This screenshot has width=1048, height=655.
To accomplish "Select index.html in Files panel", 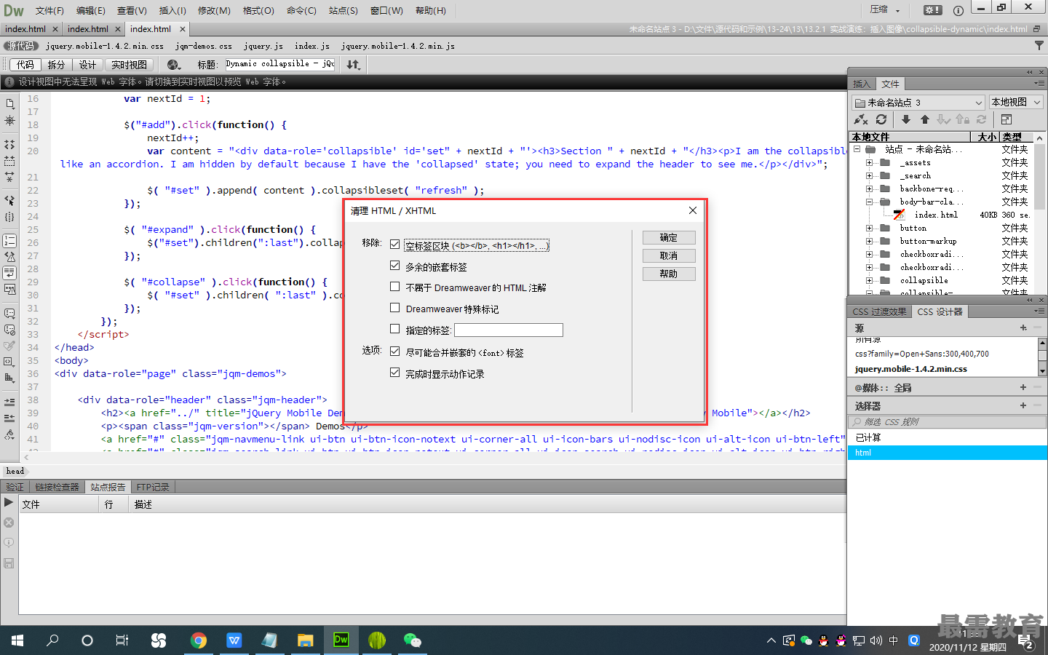I will tap(936, 215).
